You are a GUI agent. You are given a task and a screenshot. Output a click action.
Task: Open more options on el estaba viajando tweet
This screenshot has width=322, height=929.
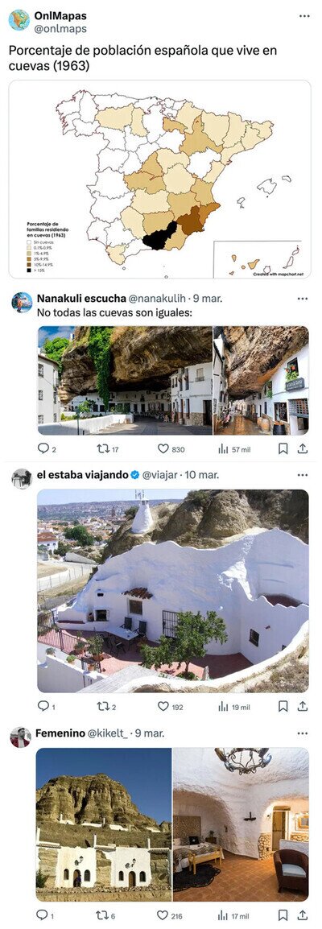tap(303, 475)
